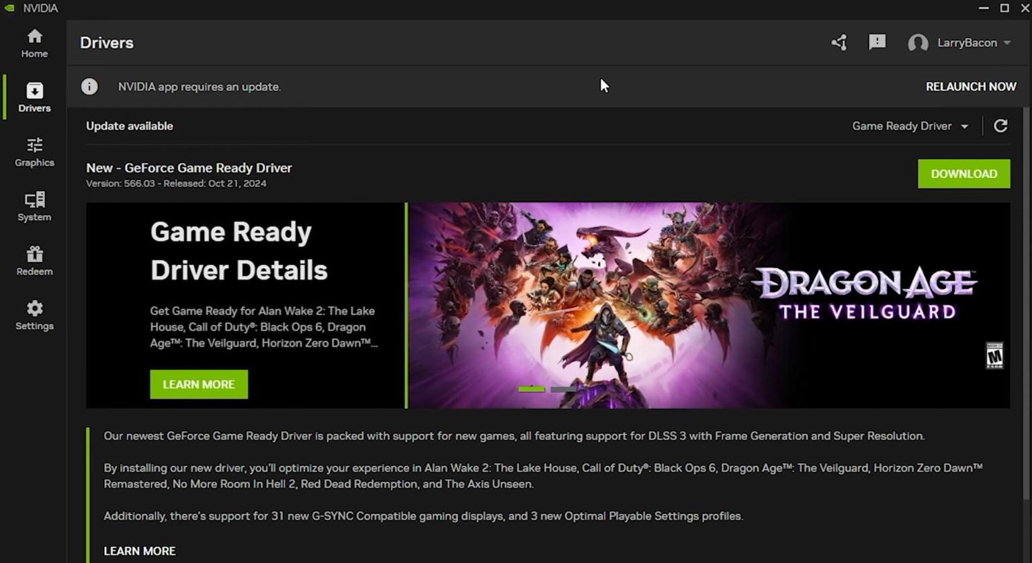This screenshot has width=1032, height=563.
Task: Click the 'Update available' heading
Action: [130, 126]
